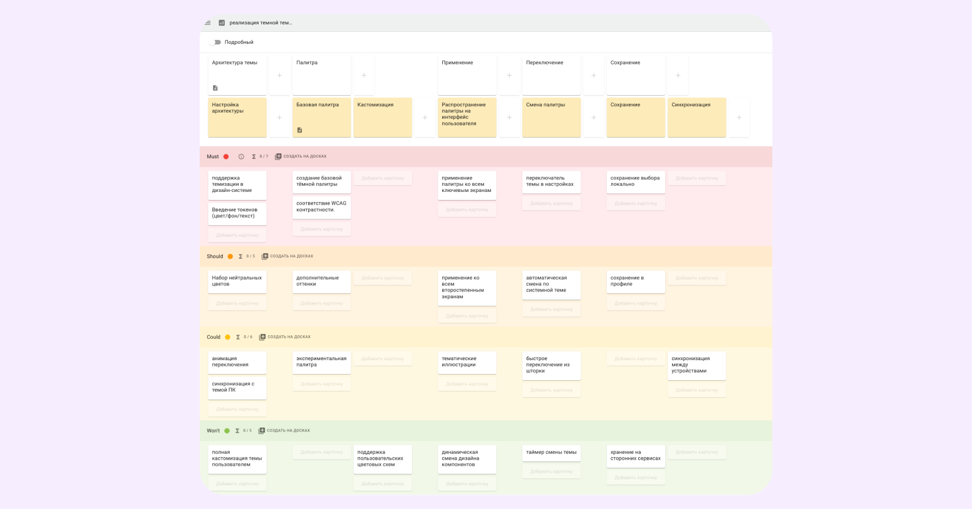Open the card соответствие WCAG контрастности
Screen dimensions: 972x509
tap(321, 207)
